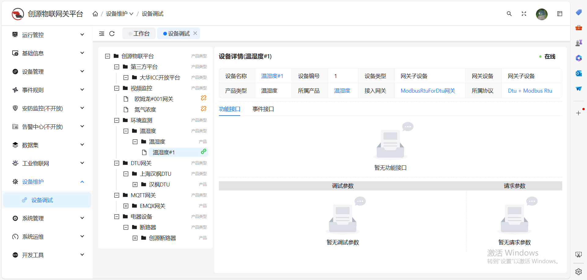Refresh the current page

pyautogui.click(x=112, y=34)
